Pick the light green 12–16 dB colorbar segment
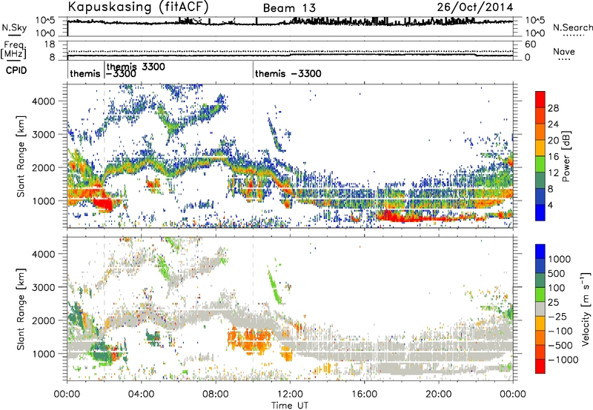Screen dimensions: 593x410 point(540,164)
